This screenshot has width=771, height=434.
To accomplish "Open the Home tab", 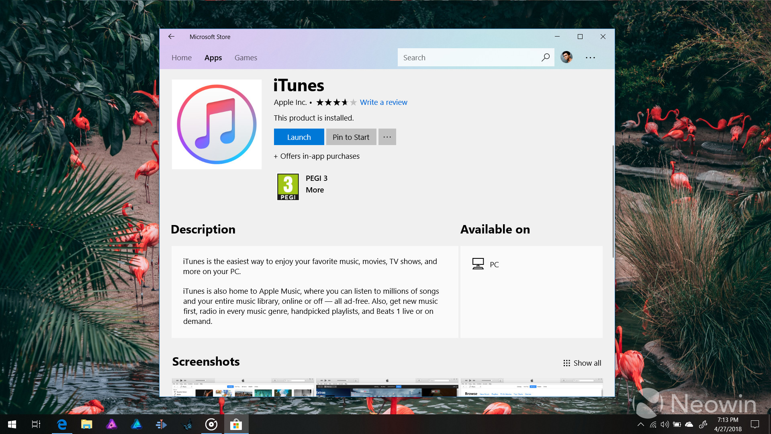I will pyautogui.click(x=182, y=57).
